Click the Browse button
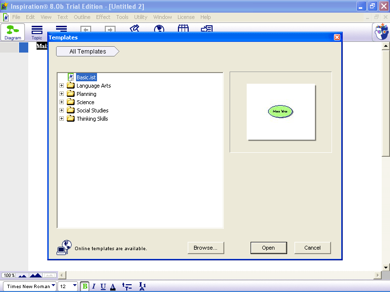The height and width of the screenshot is (292, 390). [x=206, y=248]
